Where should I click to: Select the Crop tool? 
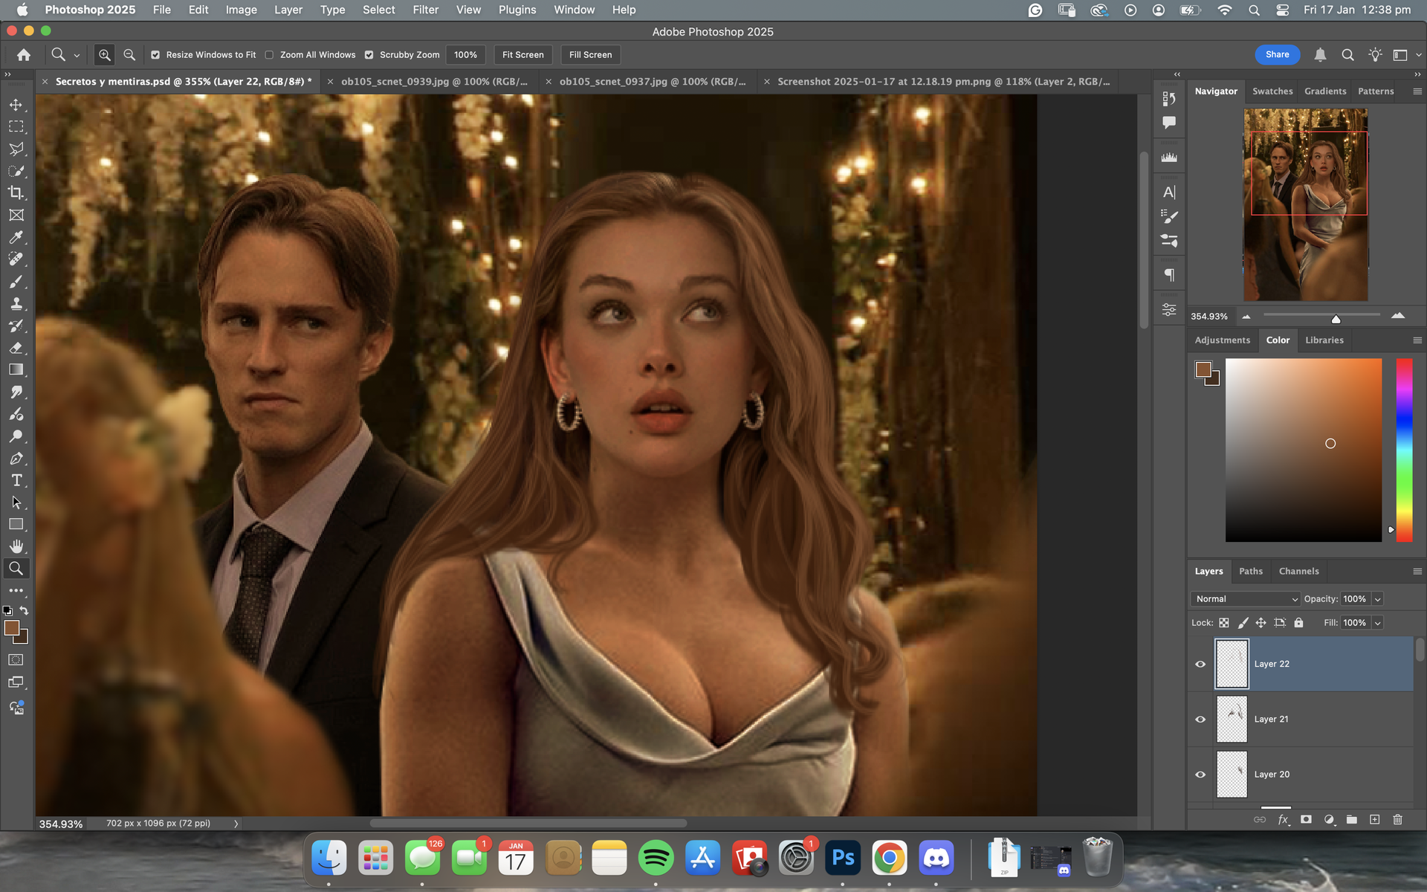click(16, 193)
